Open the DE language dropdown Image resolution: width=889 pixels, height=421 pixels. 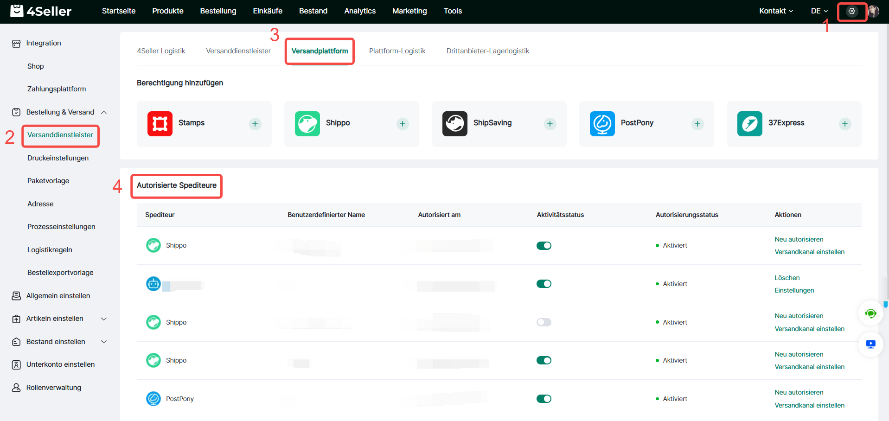point(819,11)
